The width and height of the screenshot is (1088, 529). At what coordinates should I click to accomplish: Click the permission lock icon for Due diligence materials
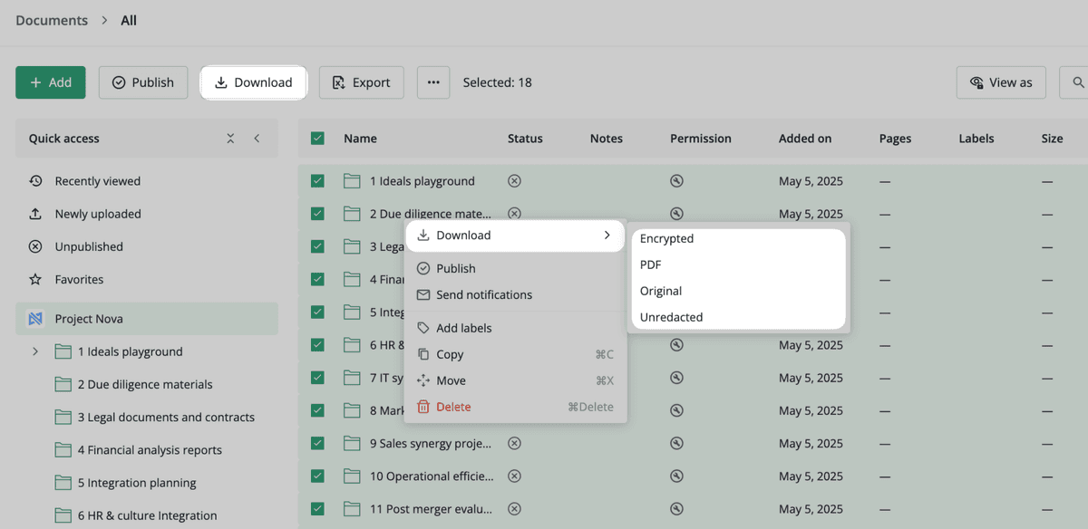(x=676, y=213)
